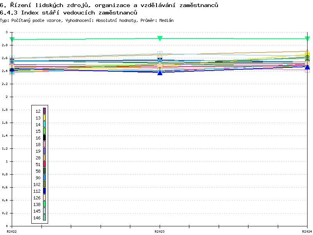The image size is (313, 235).
Task: Click the black swatch for series 16
Action: pyautogui.click(x=45, y=137)
